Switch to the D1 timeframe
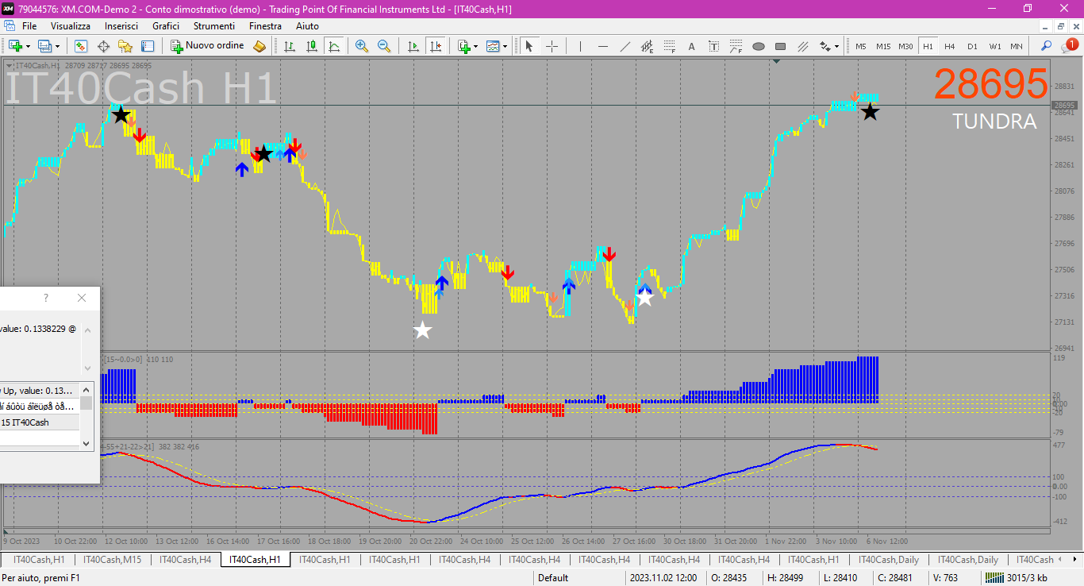1084x586 pixels. 972,46
